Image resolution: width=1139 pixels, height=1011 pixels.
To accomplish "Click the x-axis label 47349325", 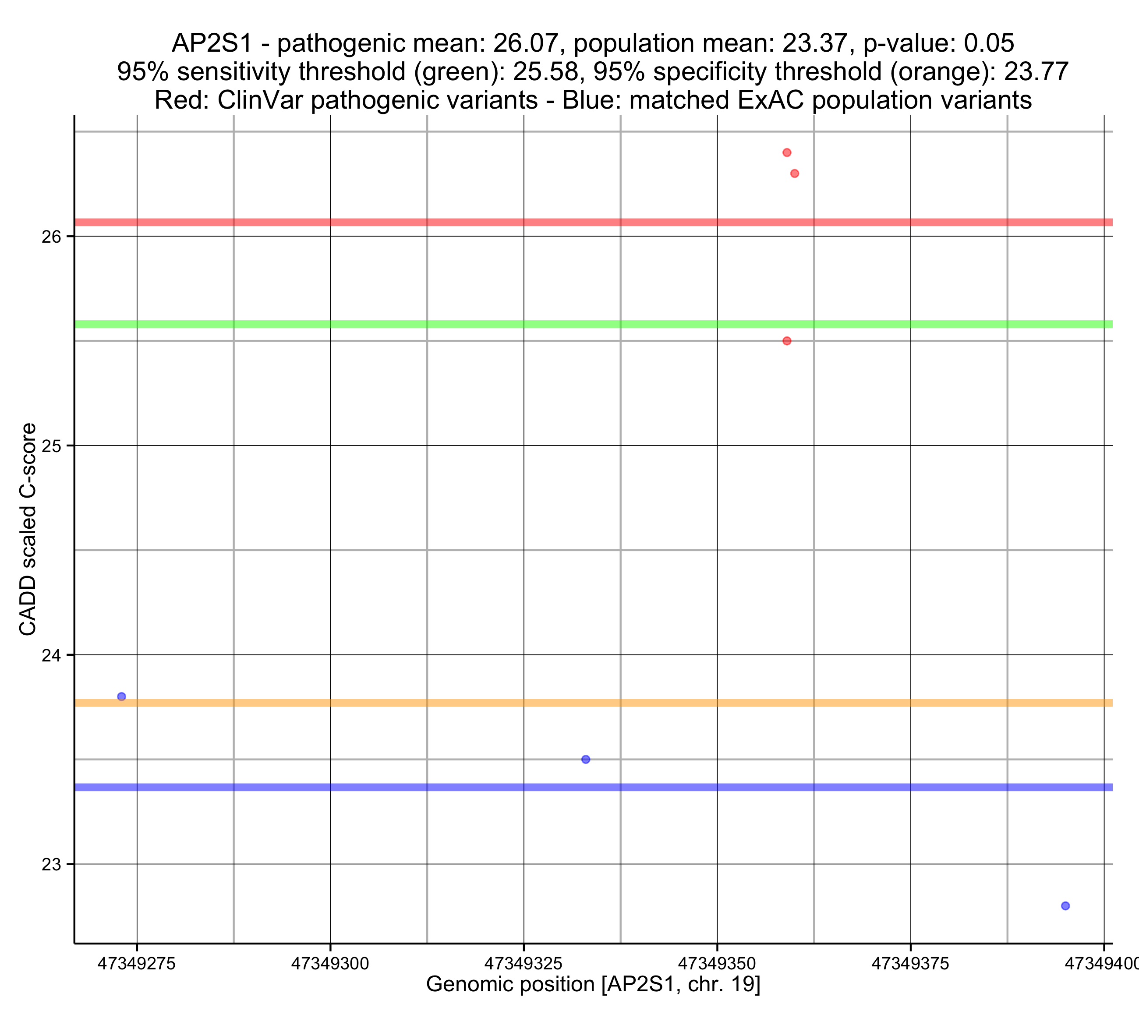I will pos(523,964).
